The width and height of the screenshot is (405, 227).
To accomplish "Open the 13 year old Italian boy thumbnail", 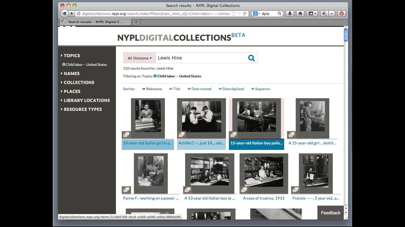I will pos(209,173).
